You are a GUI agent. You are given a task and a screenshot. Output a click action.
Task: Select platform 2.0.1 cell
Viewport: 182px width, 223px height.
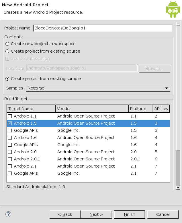pos(135,159)
